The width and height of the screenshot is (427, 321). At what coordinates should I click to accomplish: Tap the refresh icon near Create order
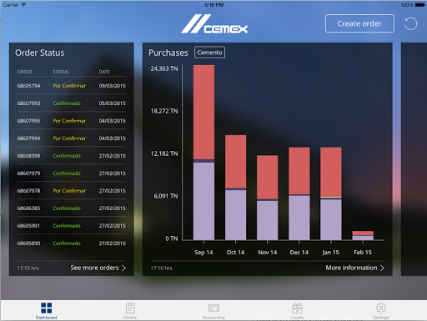click(x=410, y=23)
